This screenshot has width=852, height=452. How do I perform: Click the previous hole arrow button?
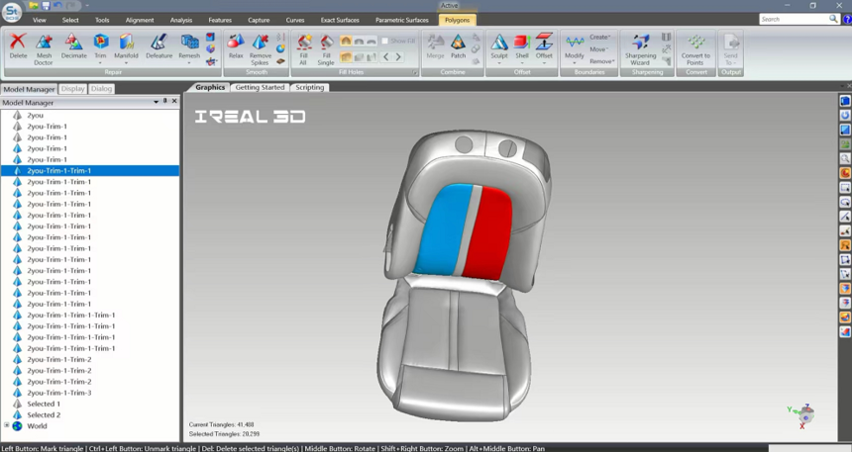pos(385,57)
